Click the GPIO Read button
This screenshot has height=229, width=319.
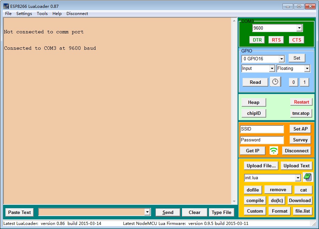255,82
